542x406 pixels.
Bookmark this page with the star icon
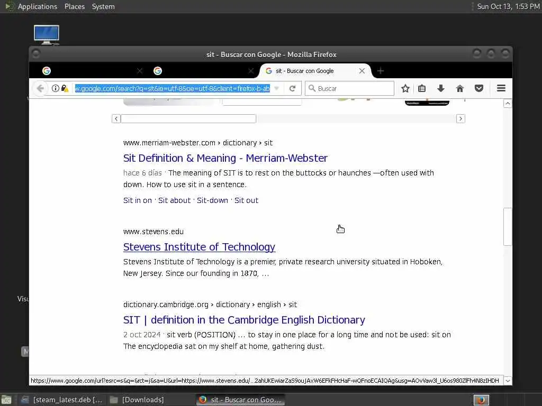tap(405, 88)
